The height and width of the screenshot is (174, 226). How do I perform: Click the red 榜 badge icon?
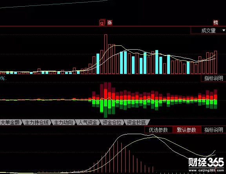[x=216, y=23]
